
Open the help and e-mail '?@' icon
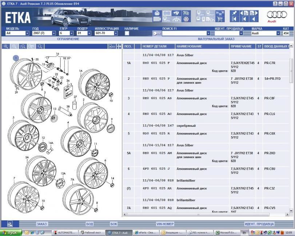[x=186, y=13]
